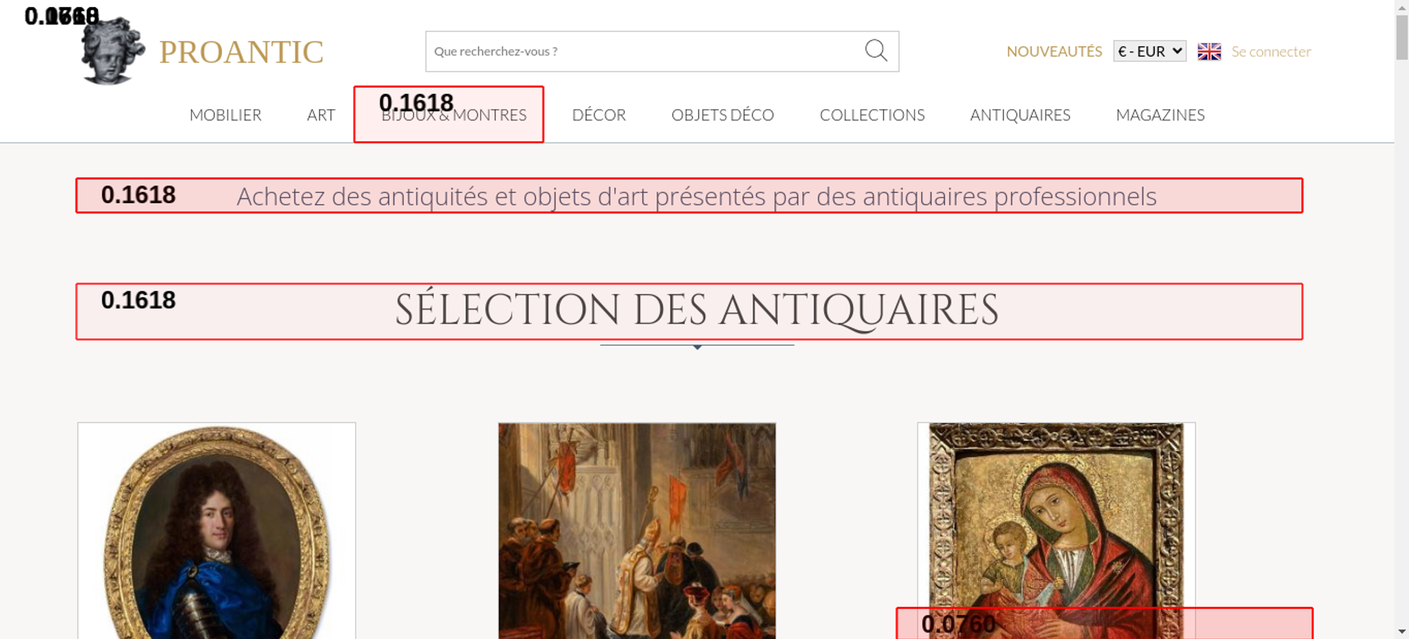Screen dimensions: 1409x639
Task: Open the MAGAZINES menu item
Action: 1160,115
